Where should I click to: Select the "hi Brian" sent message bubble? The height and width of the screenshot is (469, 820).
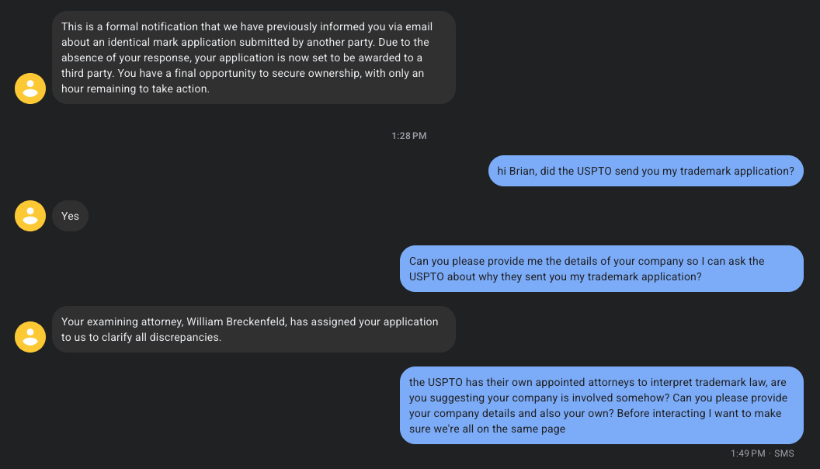645,171
